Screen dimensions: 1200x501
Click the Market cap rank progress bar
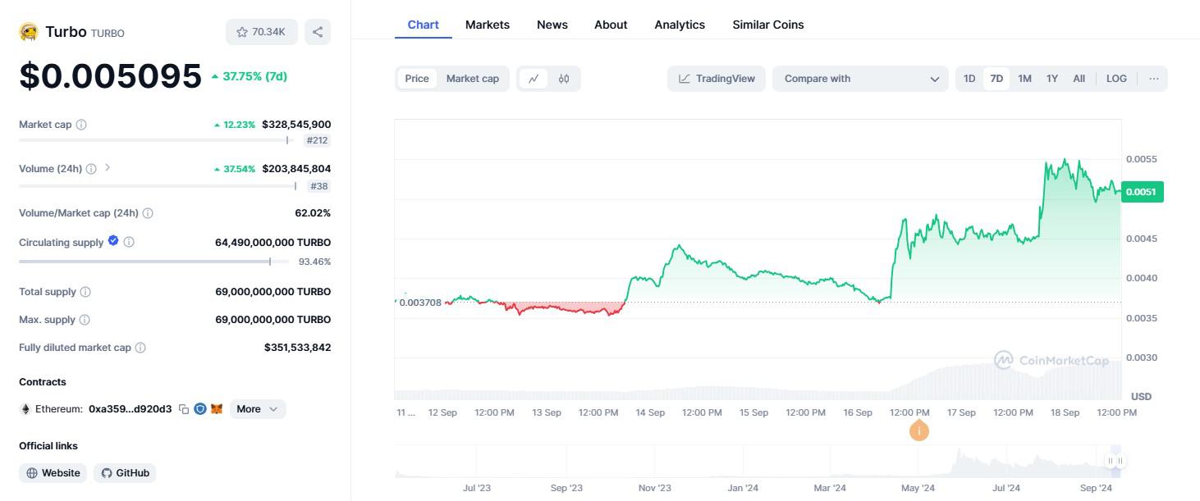coord(156,140)
